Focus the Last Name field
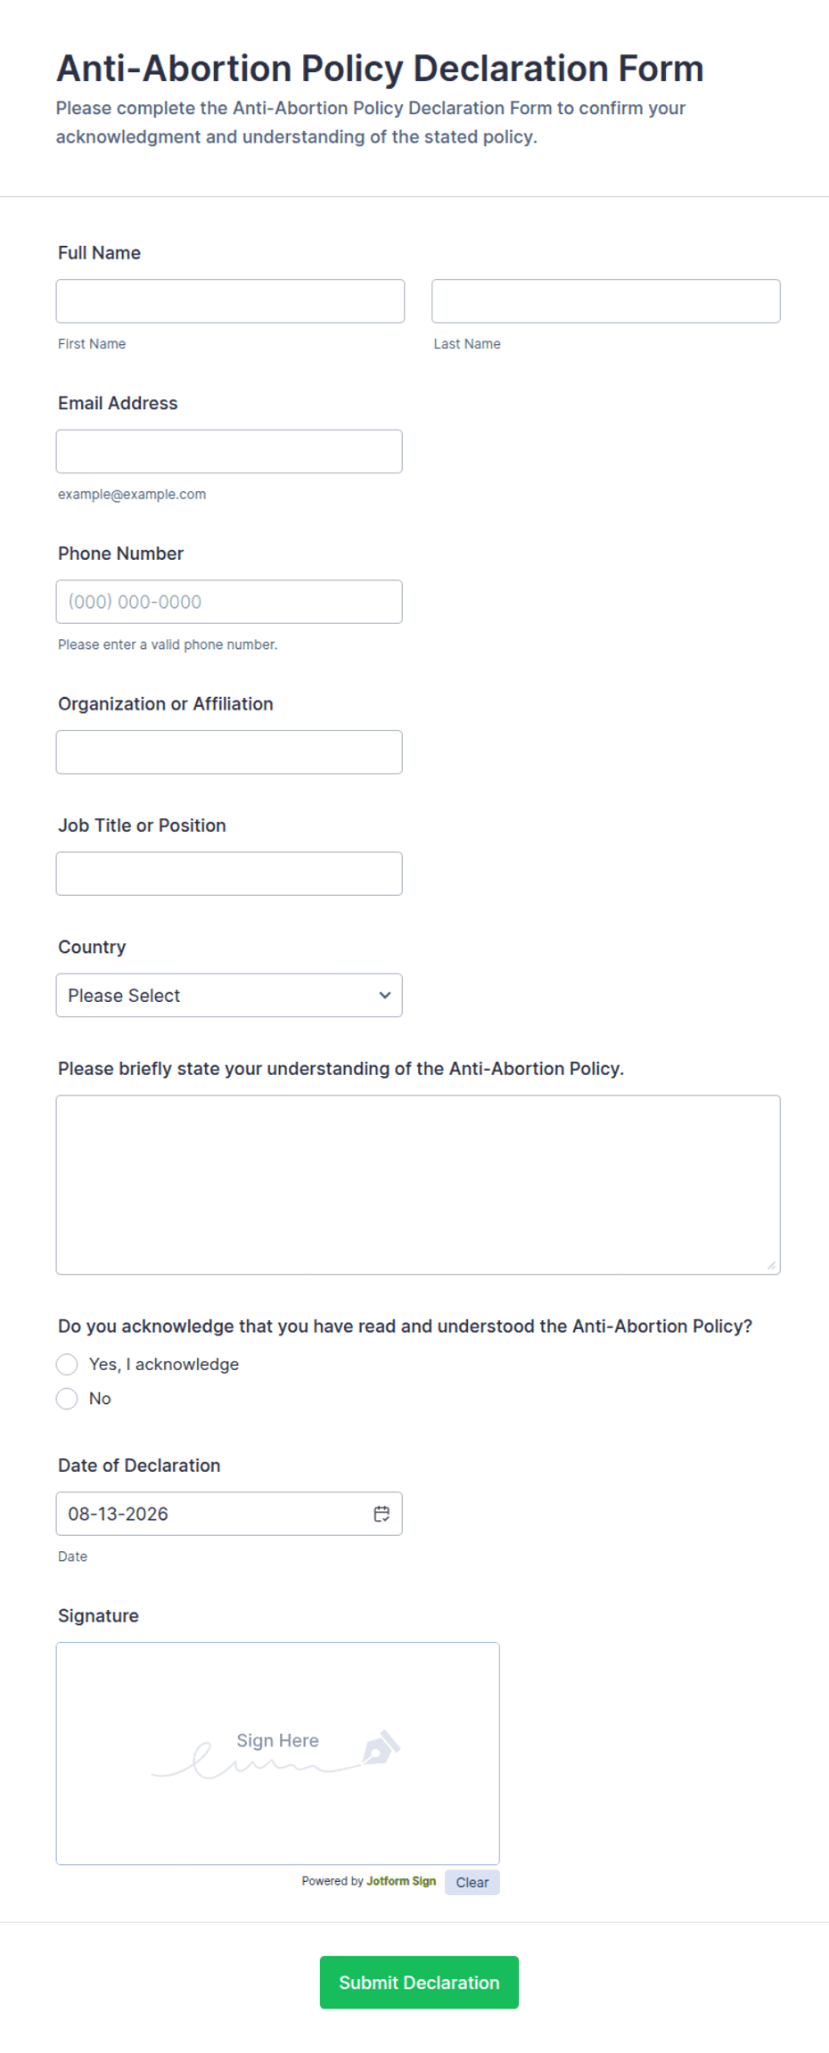This screenshot has height=2053, width=829. [x=606, y=301]
